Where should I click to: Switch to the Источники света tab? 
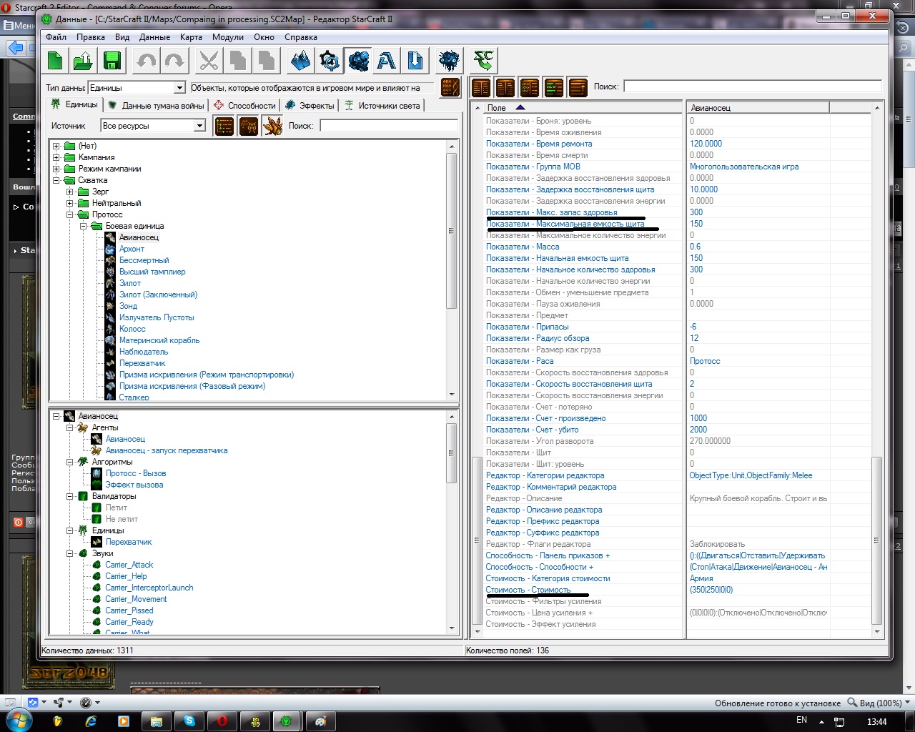click(x=382, y=106)
